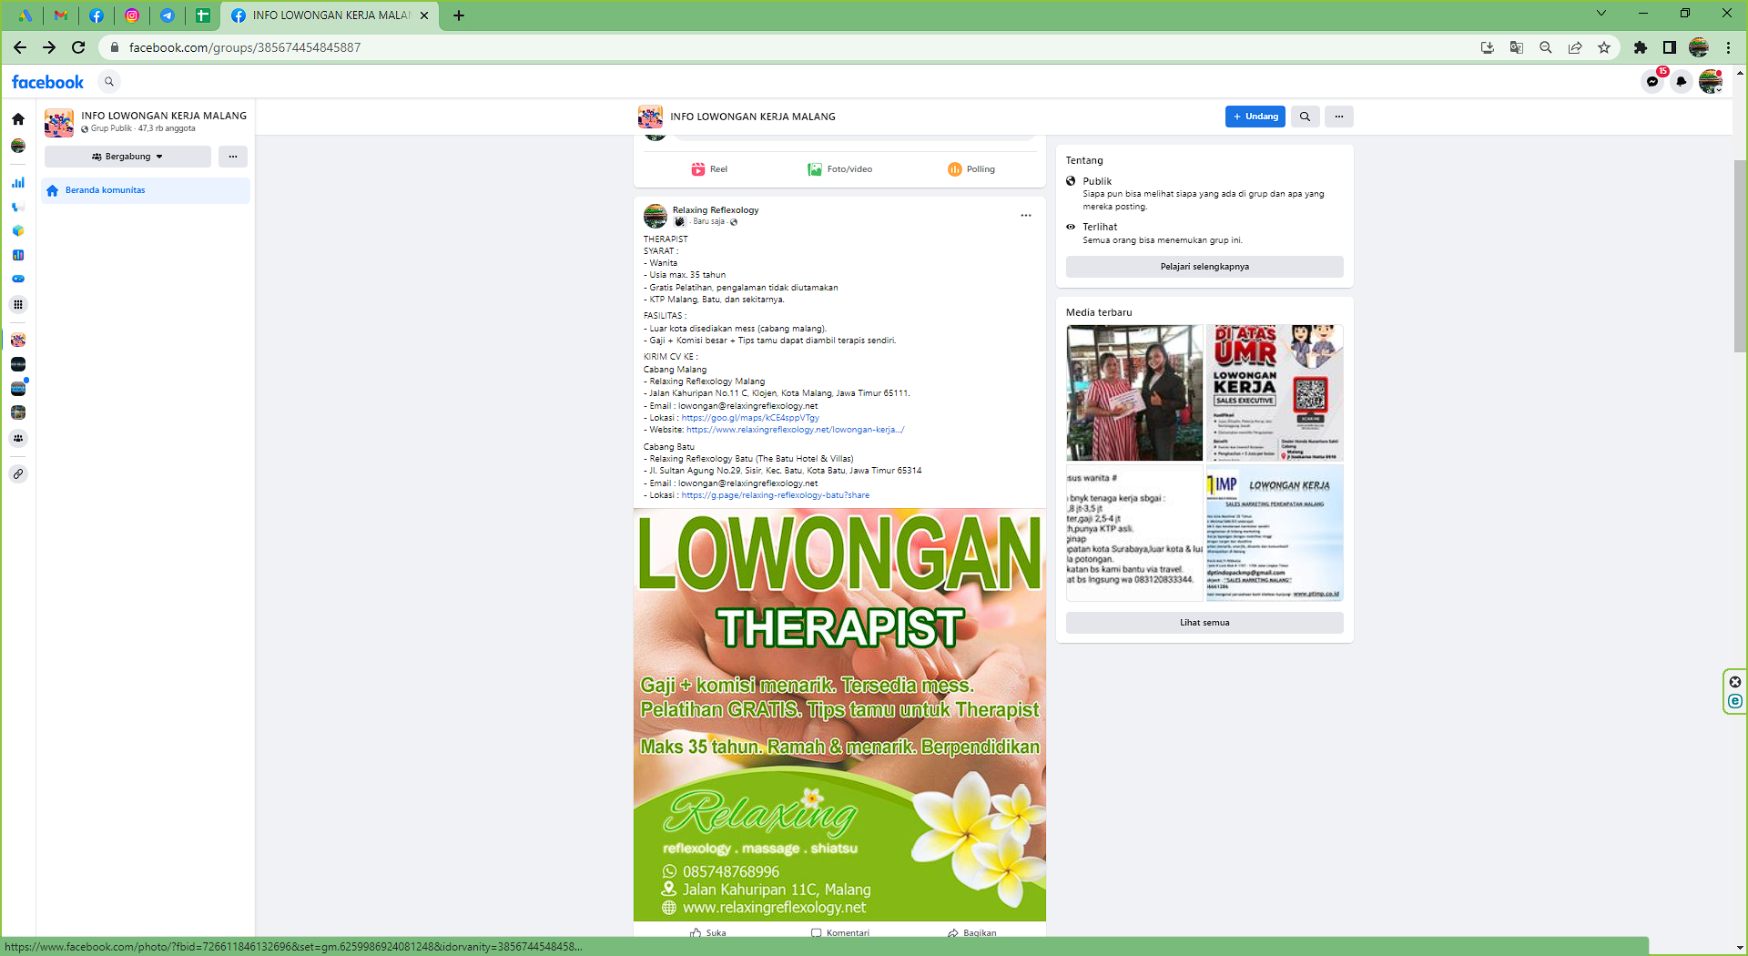Add a Foto/video post
The image size is (1748, 956).
(839, 169)
